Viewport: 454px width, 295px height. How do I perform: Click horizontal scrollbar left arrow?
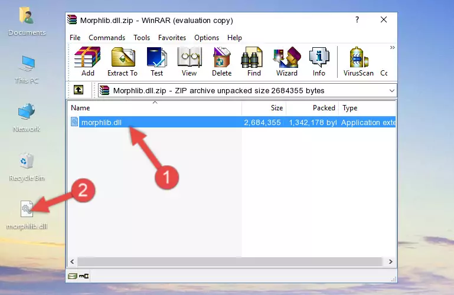[73, 261]
